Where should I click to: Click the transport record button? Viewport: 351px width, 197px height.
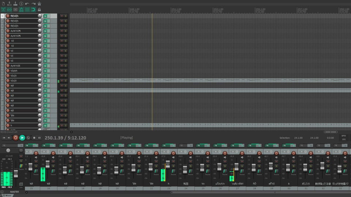click(15, 138)
